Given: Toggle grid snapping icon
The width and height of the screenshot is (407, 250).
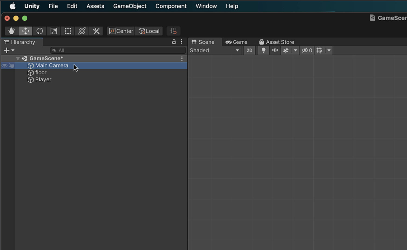Looking at the screenshot, I should pyautogui.click(x=174, y=31).
